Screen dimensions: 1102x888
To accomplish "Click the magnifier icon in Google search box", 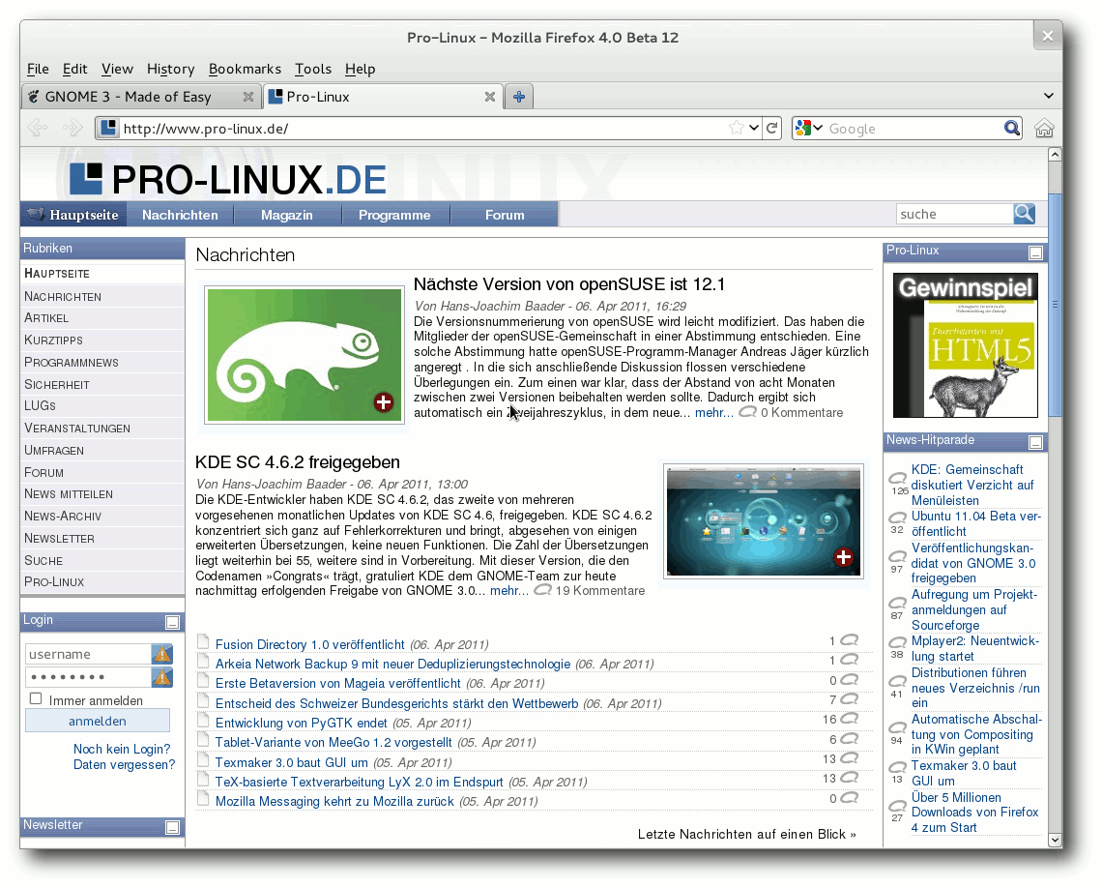I will point(1011,128).
